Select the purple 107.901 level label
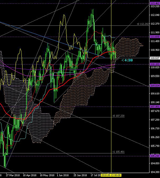 (155, 107)
